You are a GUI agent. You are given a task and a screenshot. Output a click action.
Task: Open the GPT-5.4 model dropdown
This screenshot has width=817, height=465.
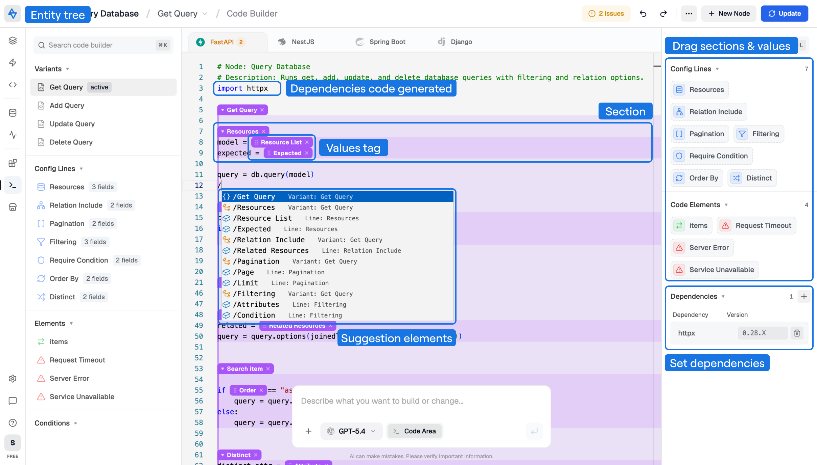(352, 431)
